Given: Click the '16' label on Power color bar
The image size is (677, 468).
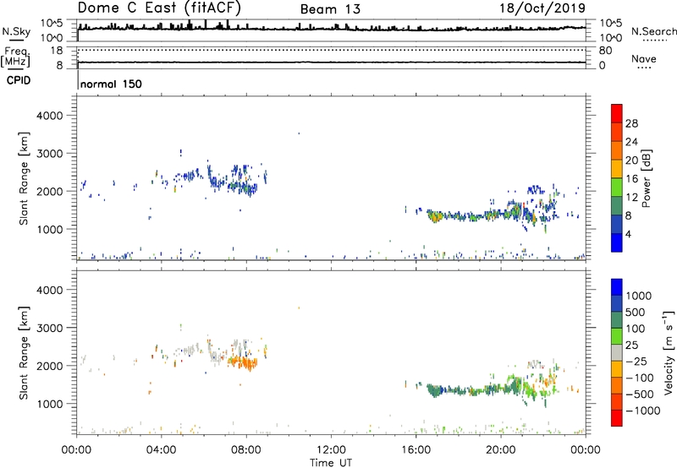Looking at the screenshot, I should coord(631,179).
